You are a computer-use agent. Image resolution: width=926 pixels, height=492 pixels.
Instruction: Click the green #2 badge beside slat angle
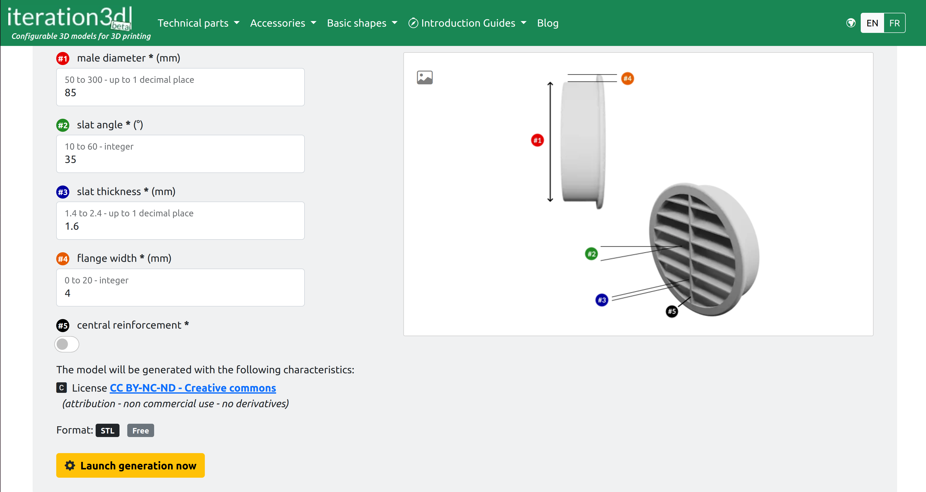tap(63, 125)
